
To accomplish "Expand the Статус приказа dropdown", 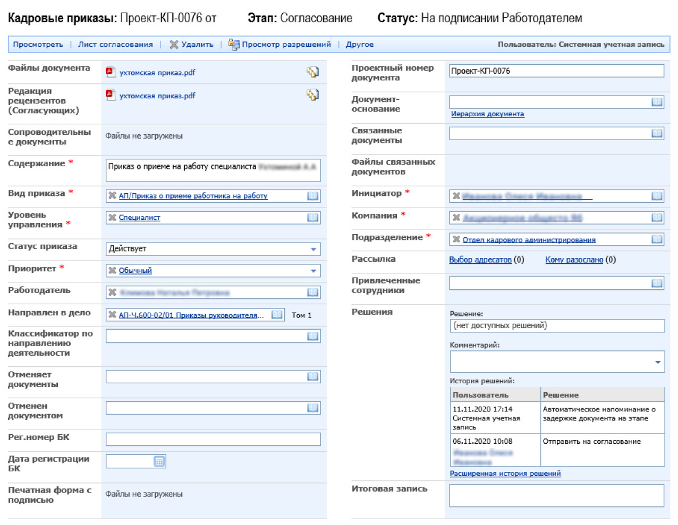I will [313, 249].
